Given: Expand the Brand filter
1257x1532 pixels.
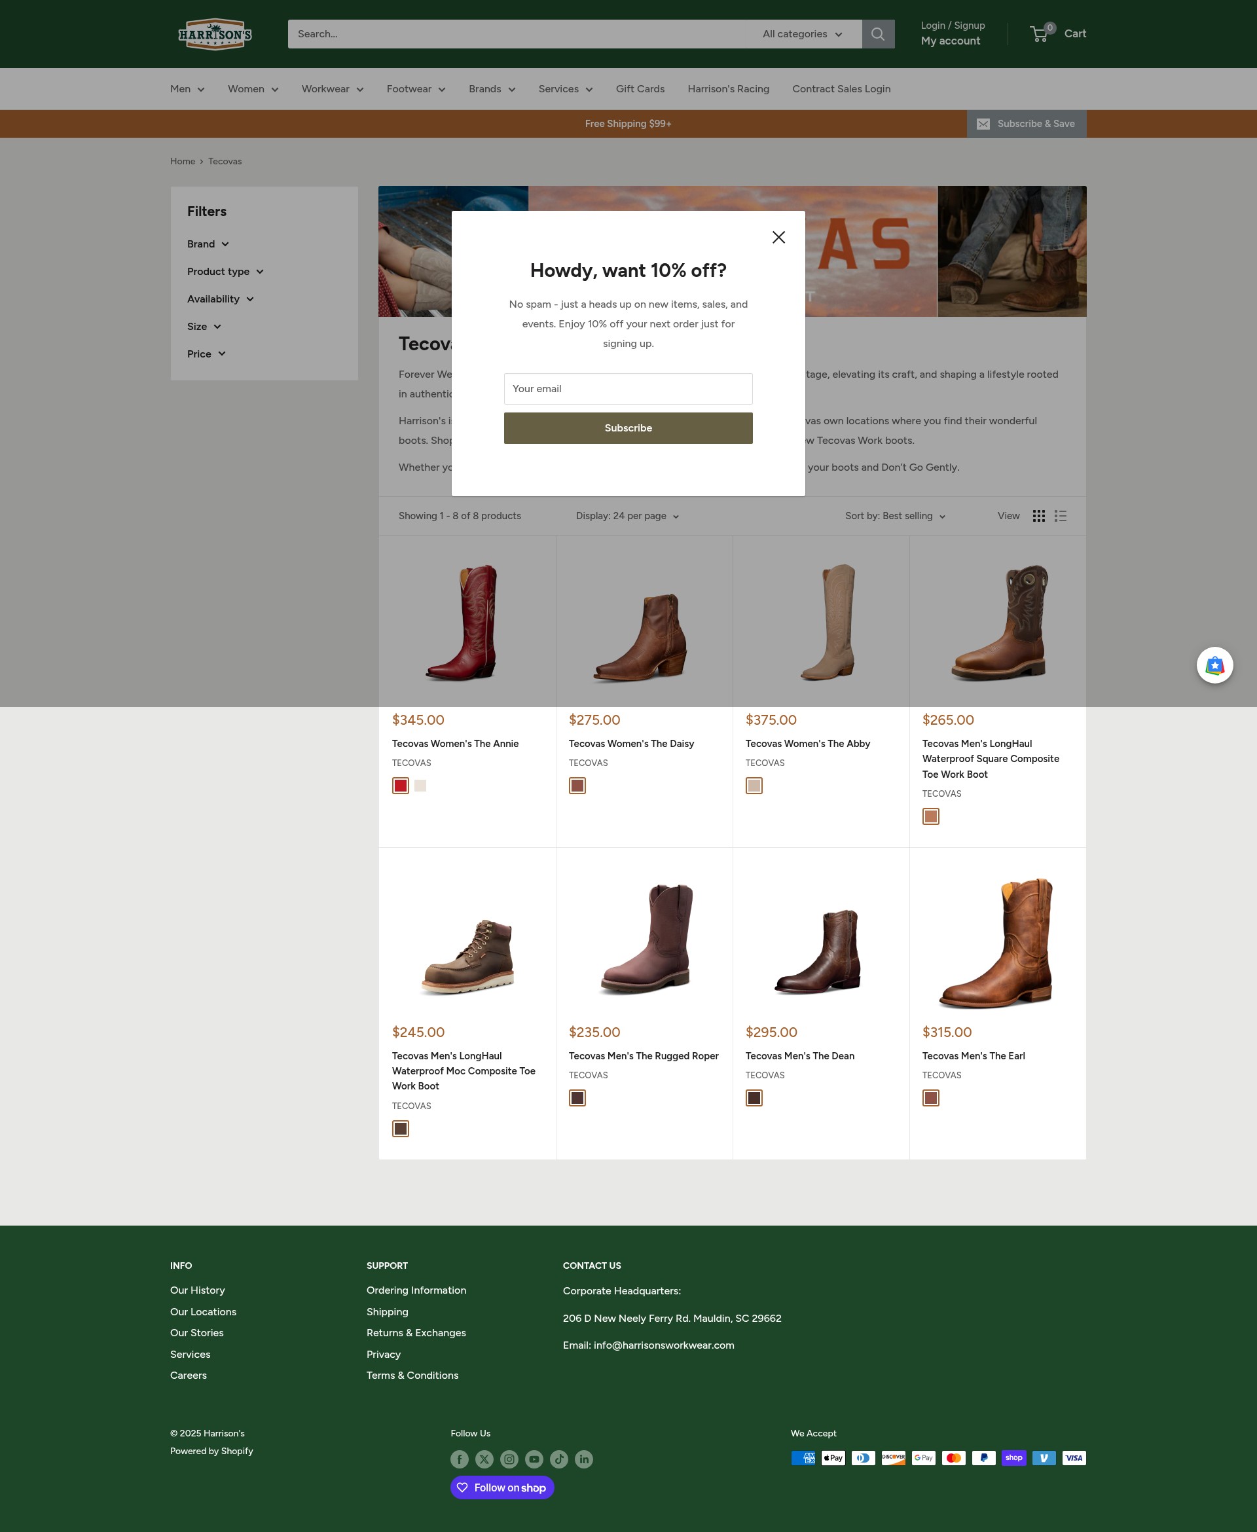Looking at the screenshot, I should pos(208,244).
